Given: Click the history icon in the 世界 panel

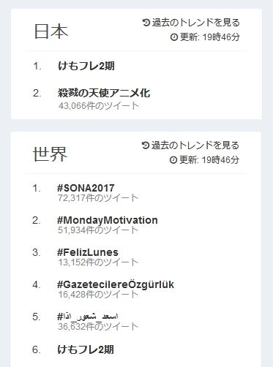Looking at the screenshot, I should point(145,145).
